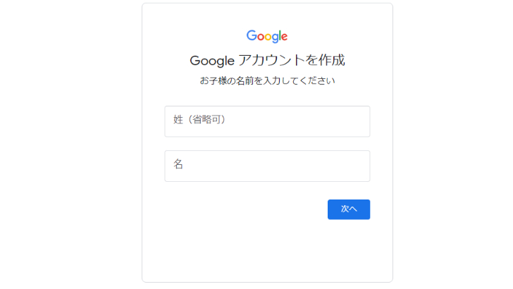Click the Google logo at the top
Image resolution: width=513 pixels, height=289 pixels.
267,37
